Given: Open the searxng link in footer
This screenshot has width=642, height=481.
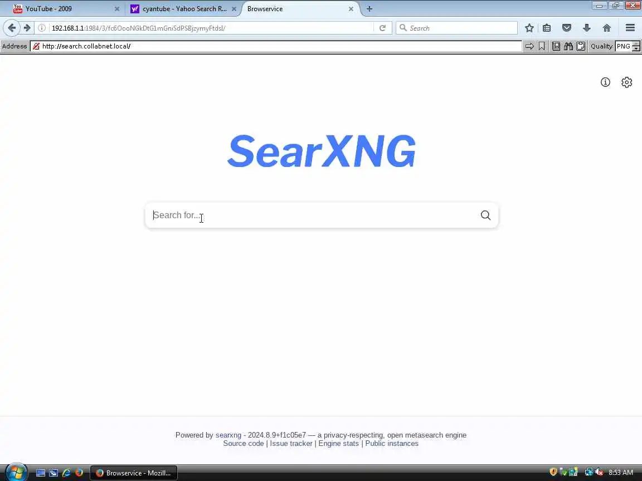Looking at the screenshot, I should pyautogui.click(x=228, y=435).
